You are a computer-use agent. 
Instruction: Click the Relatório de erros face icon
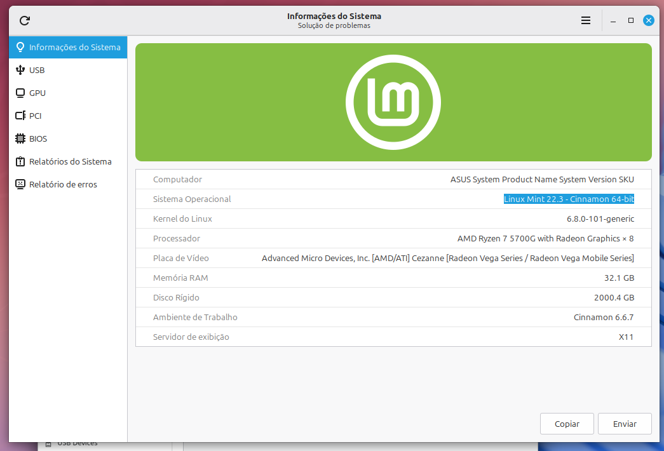20,184
